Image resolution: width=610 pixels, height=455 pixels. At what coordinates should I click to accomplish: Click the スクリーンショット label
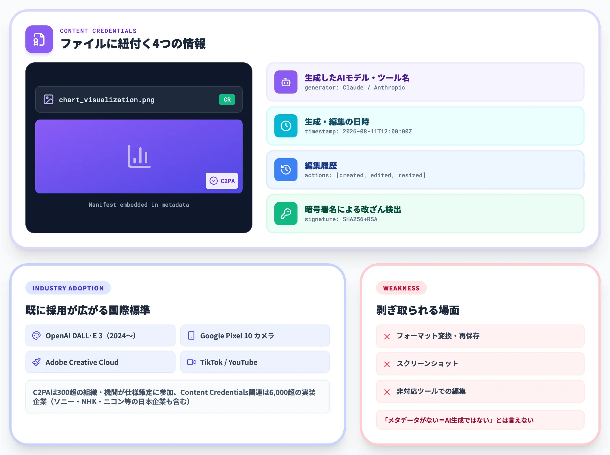(x=427, y=363)
